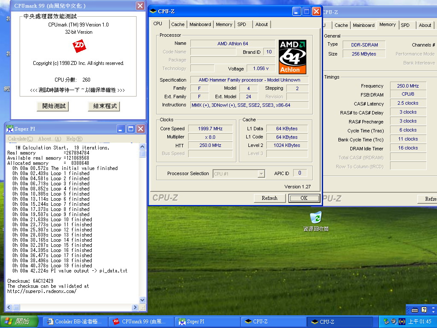Click the Multiplier x 8.0 field
437x328 pixels.
pos(210,137)
